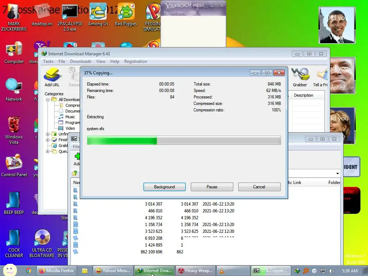Pause the 7-Zip extraction
This screenshot has width=368, height=276.
(212, 187)
